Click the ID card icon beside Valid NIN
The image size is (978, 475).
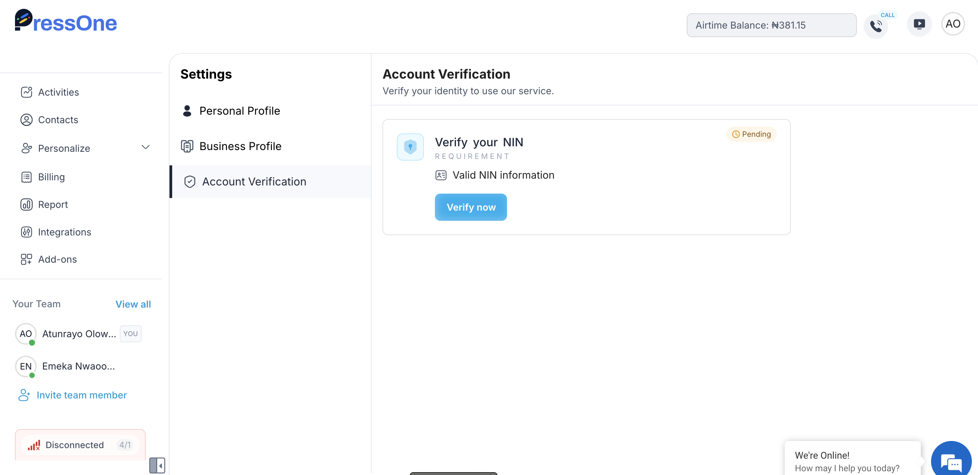pyautogui.click(x=441, y=176)
